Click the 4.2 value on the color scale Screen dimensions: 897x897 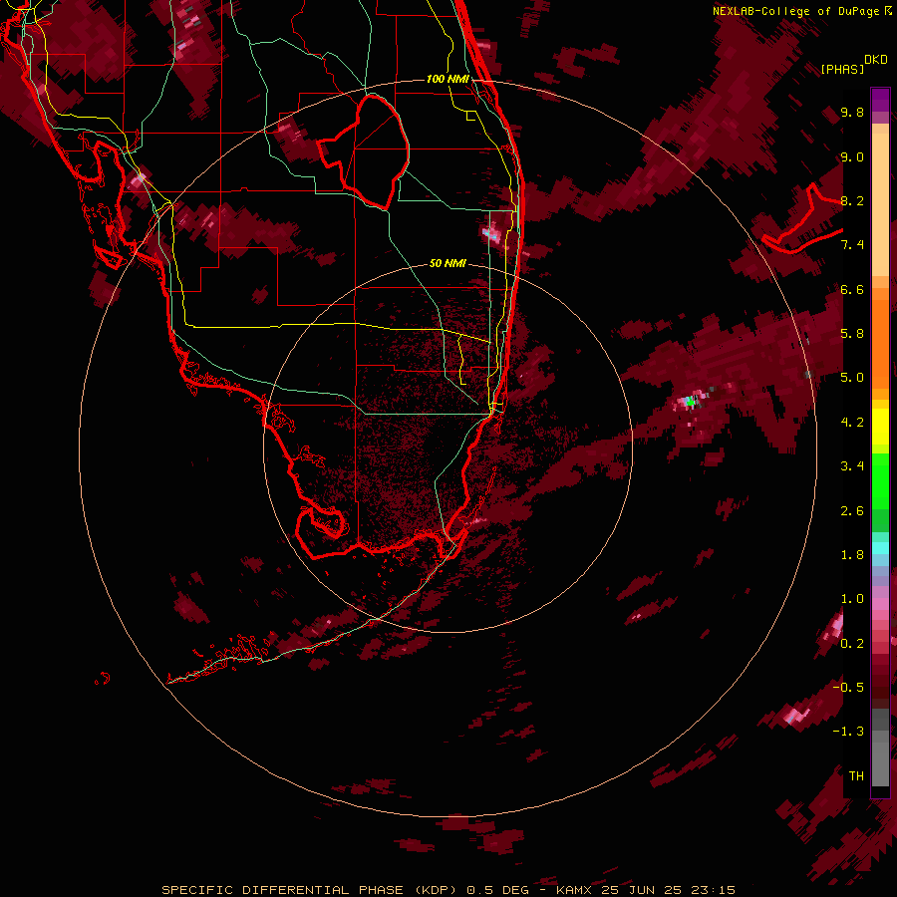(852, 423)
